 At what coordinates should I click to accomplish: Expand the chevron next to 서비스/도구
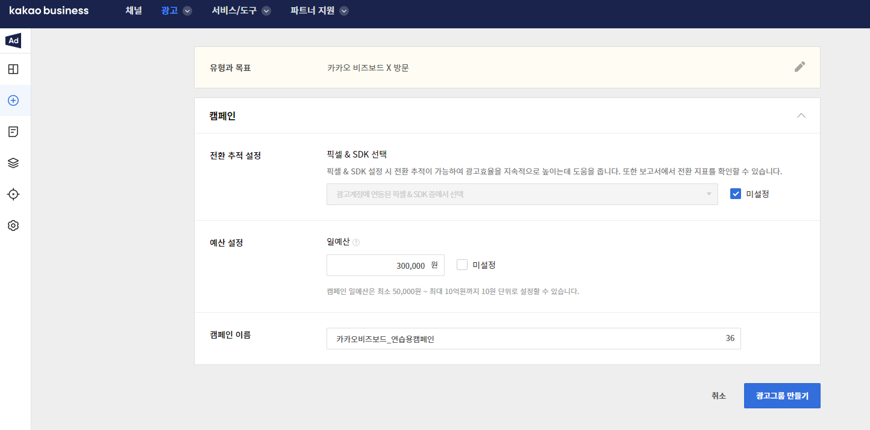pyautogui.click(x=266, y=11)
